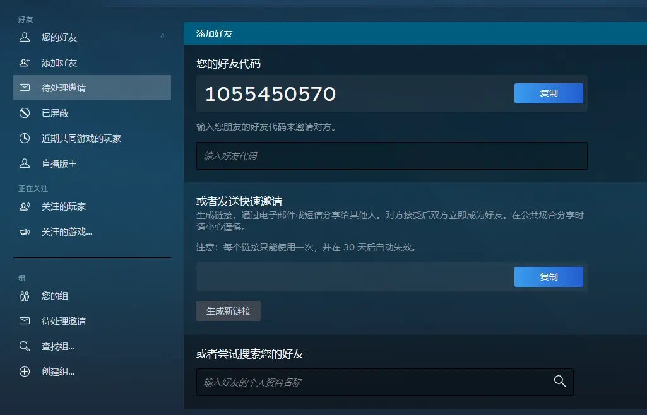Click the friend code number 1055450570
The image size is (647, 415).
(x=270, y=94)
